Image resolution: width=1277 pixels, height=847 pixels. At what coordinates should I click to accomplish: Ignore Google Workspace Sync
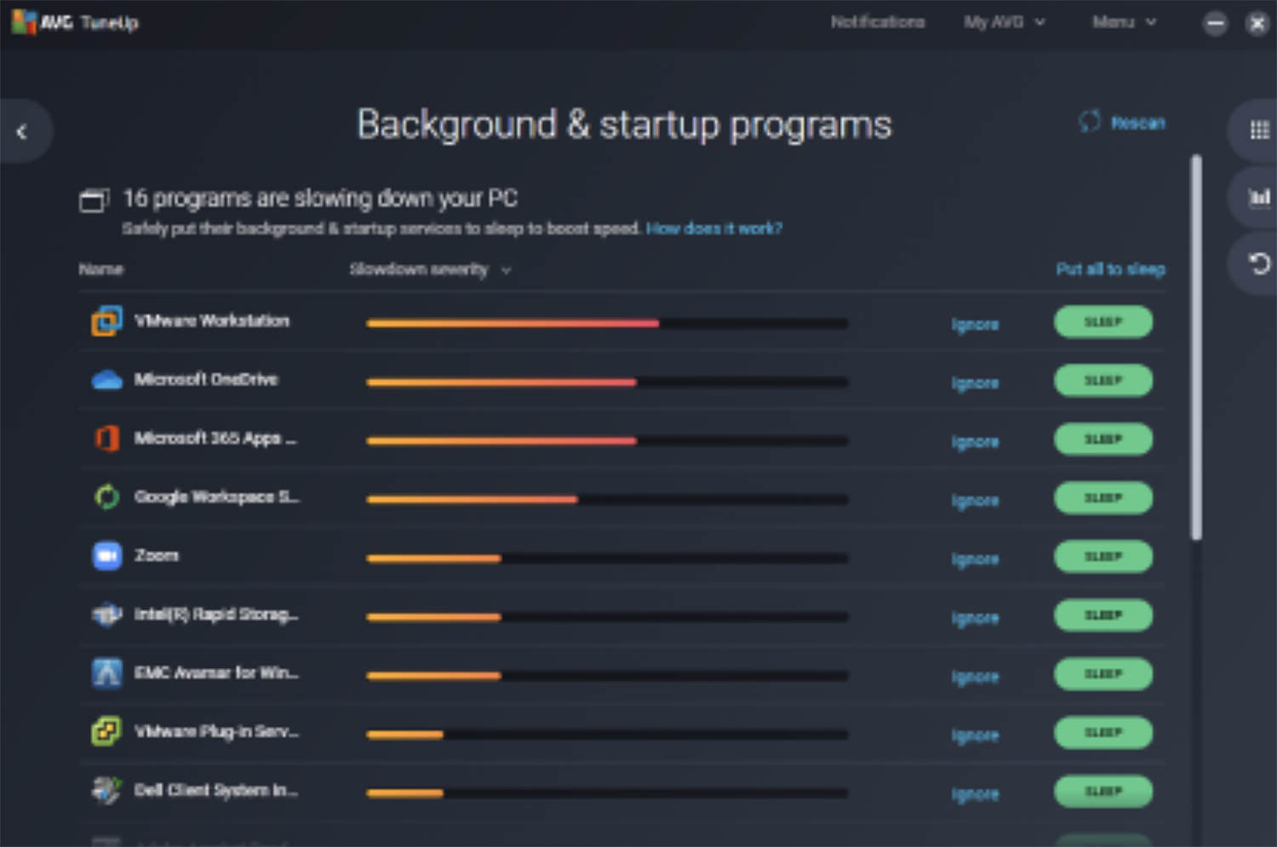tap(975, 501)
